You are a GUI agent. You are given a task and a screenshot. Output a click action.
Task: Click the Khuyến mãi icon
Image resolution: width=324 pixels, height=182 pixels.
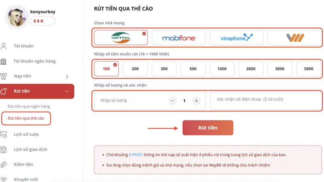[4, 179]
